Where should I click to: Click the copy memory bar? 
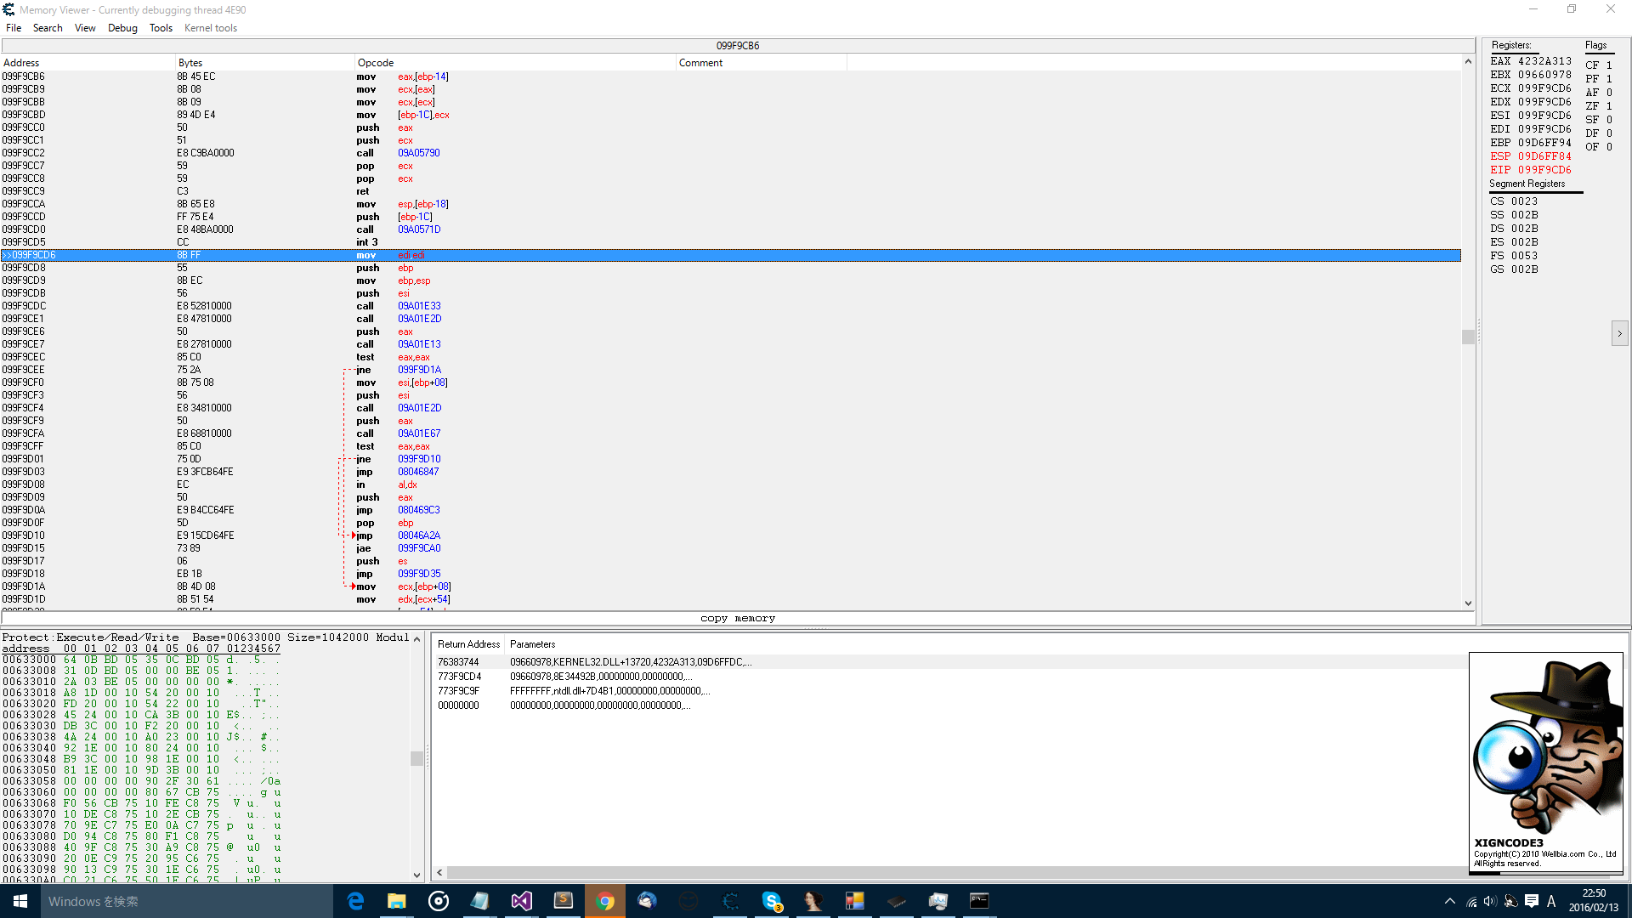737,619
